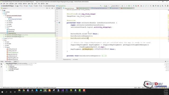This screenshot has width=169, height=95.
Task: Click the java breadcrumb in navigation bar
Action: tap(31, 6)
